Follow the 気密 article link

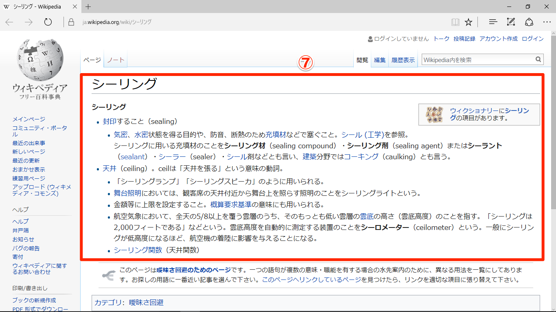pyautogui.click(x=121, y=134)
